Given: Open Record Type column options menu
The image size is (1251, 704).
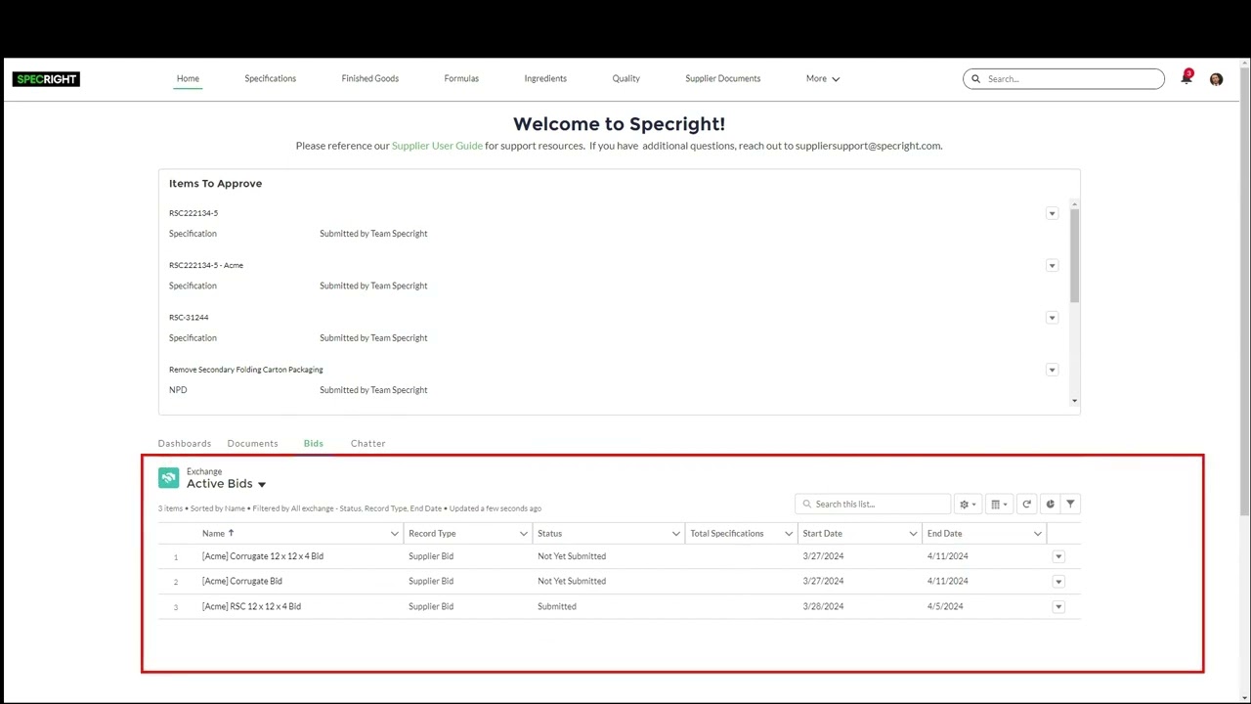Looking at the screenshot, I should (x=523, y=534).
